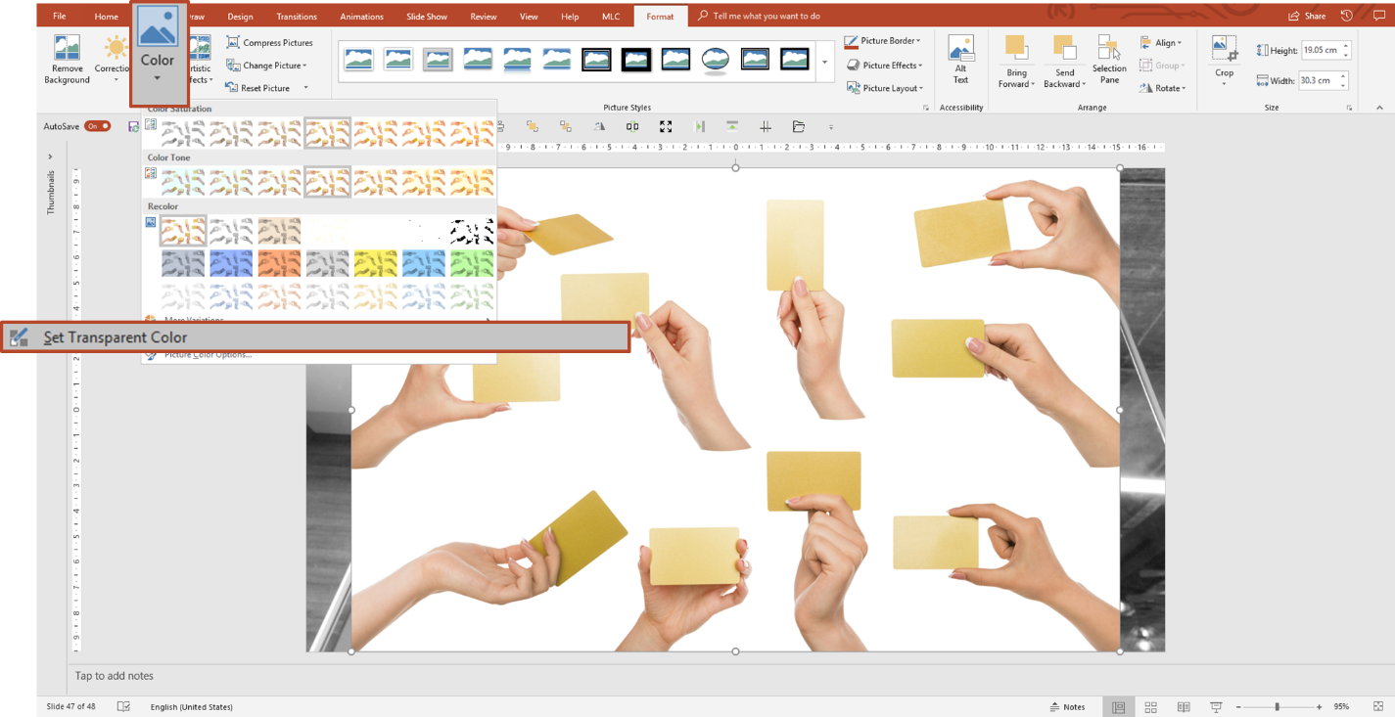Expand the Picture Styles gallery

(824, 63)
